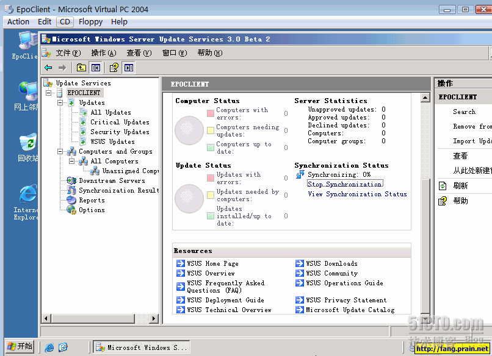Open Virtual PC Action menu
The height and width of the screenshot is (356, 492).
(x=18, y=21)
